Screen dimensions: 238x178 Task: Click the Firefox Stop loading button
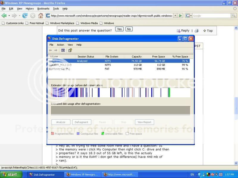coord(33,16)
